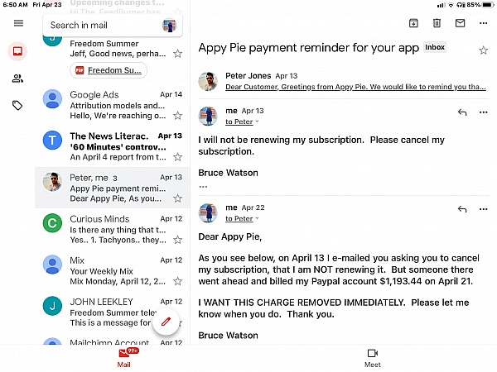Tap the account avatar in search bar
497x372 pixels.
point(169,26)
